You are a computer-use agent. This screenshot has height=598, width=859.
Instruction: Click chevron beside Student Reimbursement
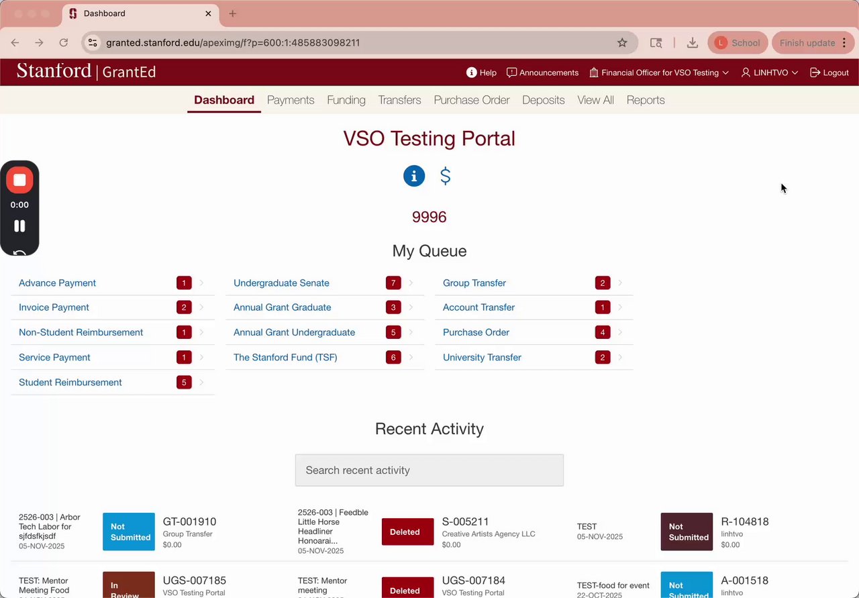click(201, 382)
